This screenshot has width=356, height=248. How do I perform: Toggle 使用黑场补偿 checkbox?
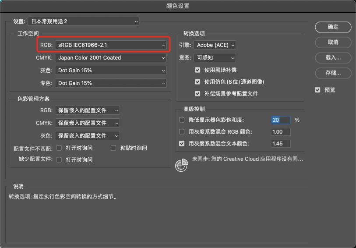pyautogui.click(x=197, y=70)
